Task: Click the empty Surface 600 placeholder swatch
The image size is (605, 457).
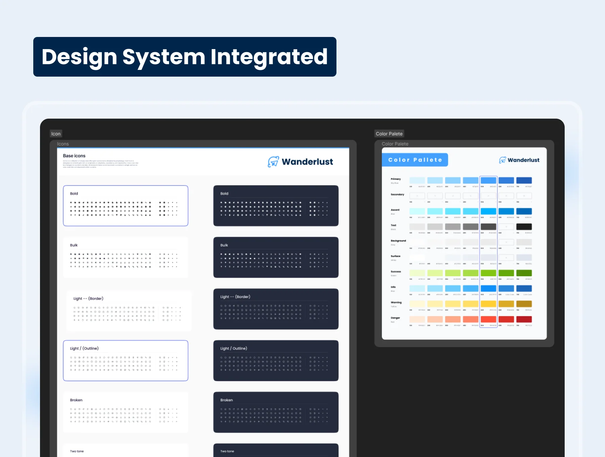Action: point(506,258)
